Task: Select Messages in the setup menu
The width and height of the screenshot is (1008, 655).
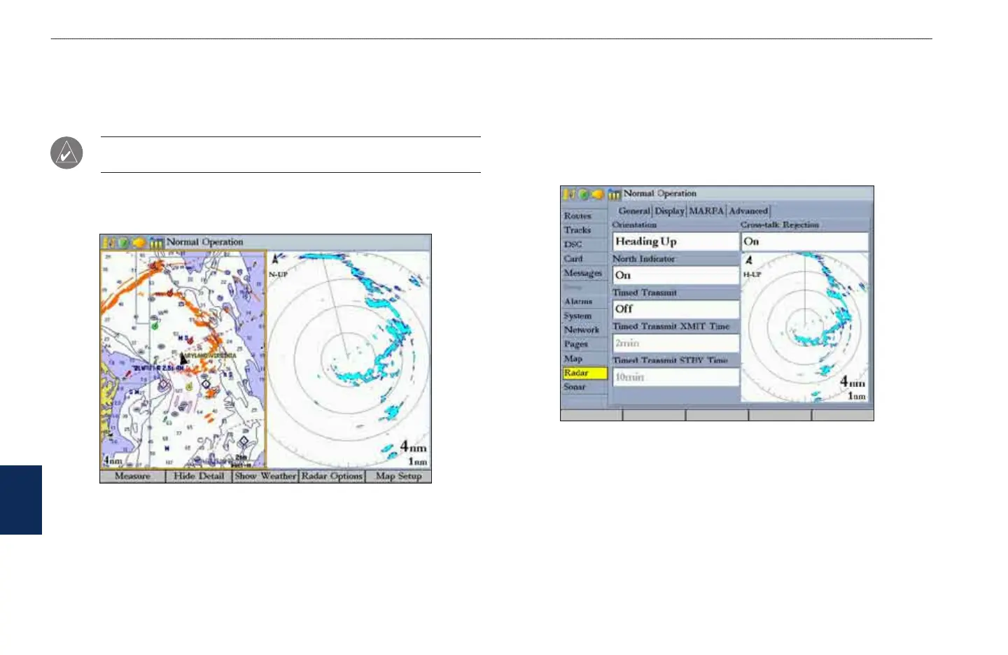Action: (583, 273)
